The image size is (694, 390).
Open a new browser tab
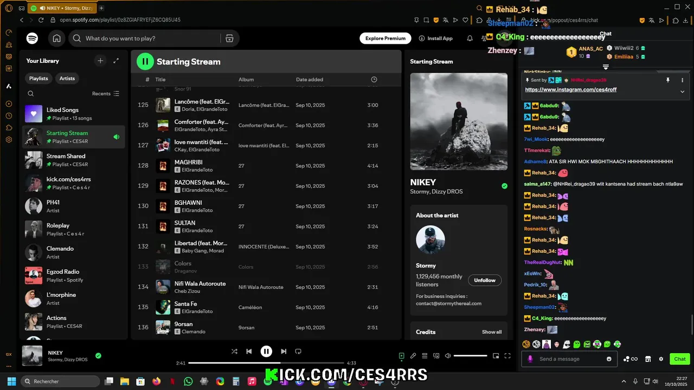(x=101, y=8)
